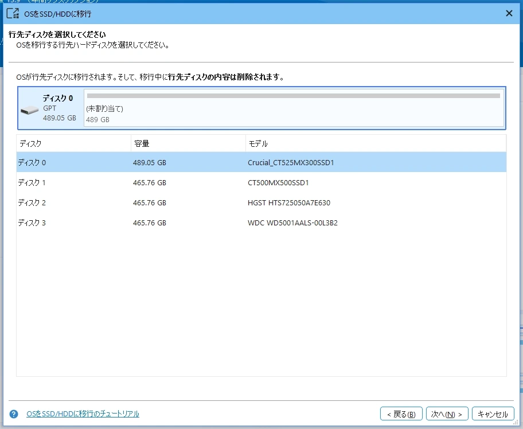523x429 pixels.
Task: Click the blue help question mark icon
Action: [x=14, y=414]
